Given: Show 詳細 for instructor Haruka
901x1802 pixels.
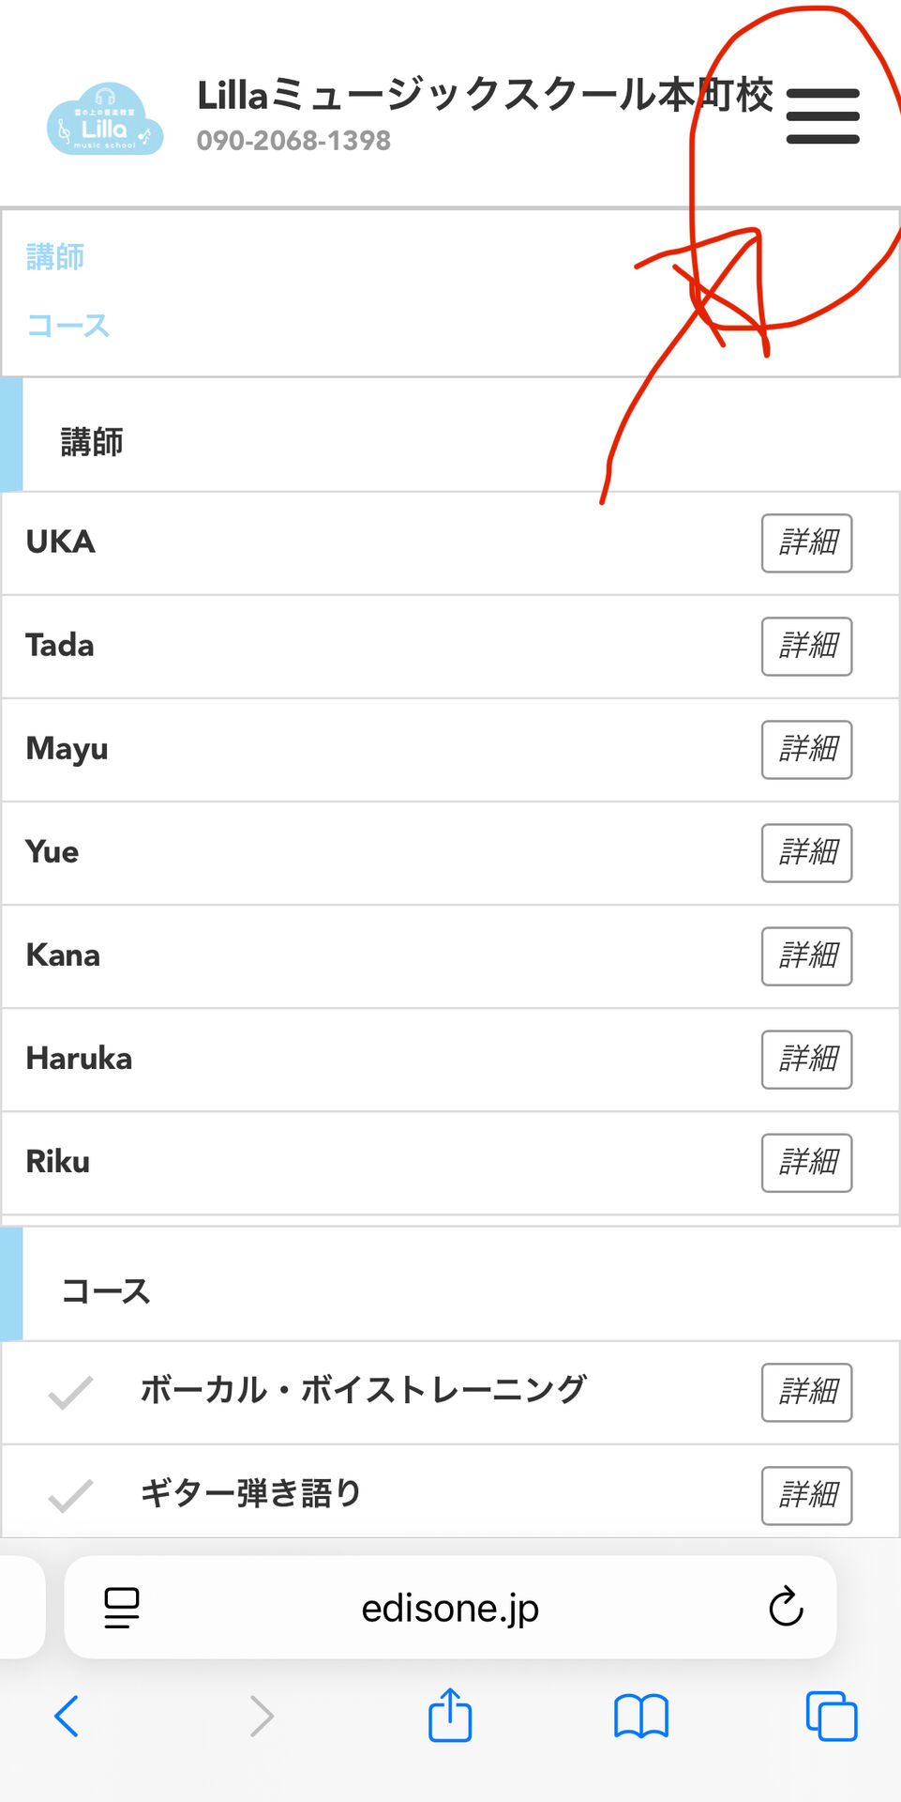Looking at the screenshot, I should (x=806, y=1059).
